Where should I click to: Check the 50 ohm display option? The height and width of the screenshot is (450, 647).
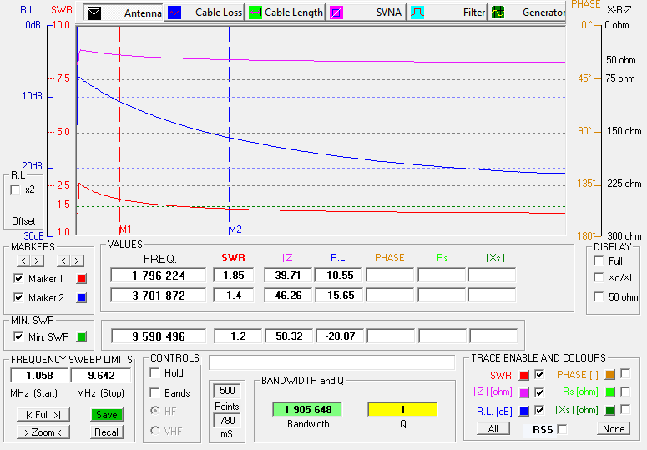(x=598, y=297)
